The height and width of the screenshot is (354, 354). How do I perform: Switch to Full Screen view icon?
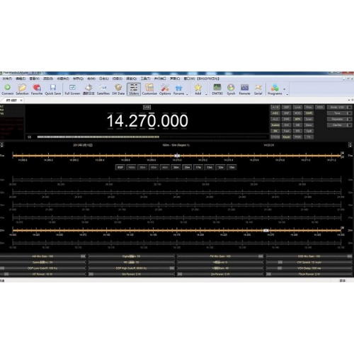click(72, 88)
